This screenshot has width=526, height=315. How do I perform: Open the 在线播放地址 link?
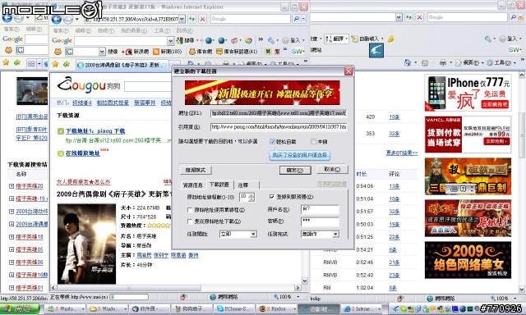82,153
